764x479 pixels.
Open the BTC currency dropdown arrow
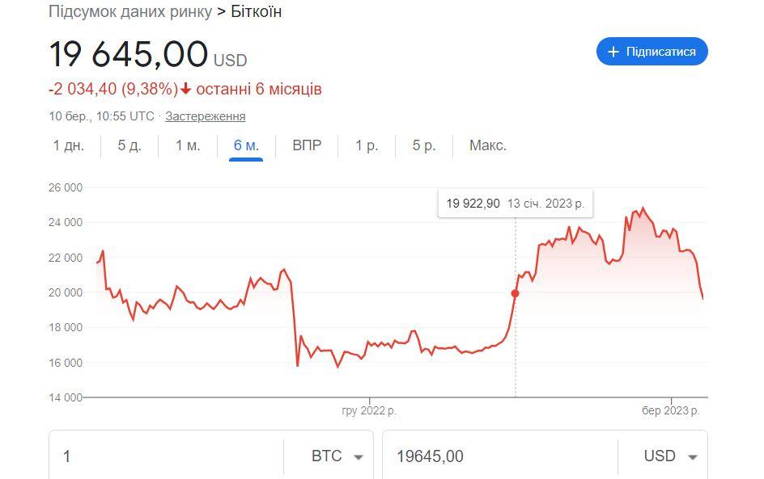click(x=358, y=456)
